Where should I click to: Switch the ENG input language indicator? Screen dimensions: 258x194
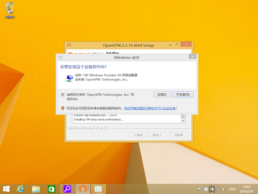tap(232, 189)
